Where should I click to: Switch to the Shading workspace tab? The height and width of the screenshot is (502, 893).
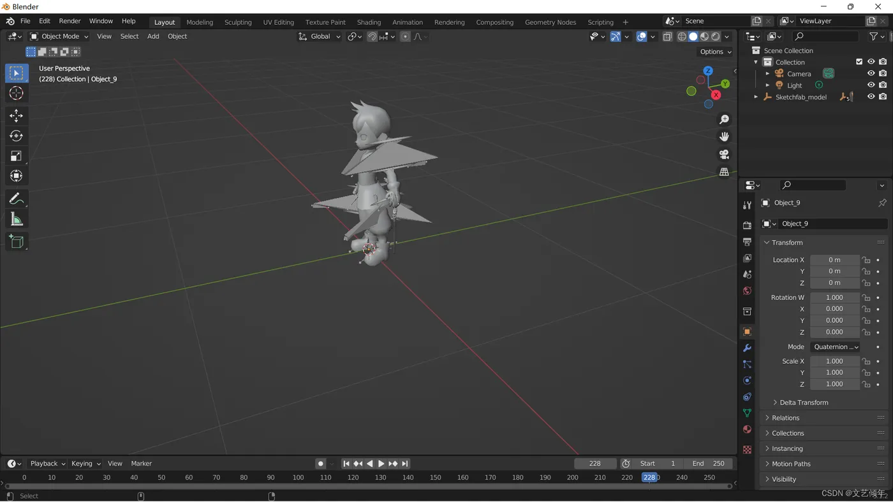click(x=369, y=22)
